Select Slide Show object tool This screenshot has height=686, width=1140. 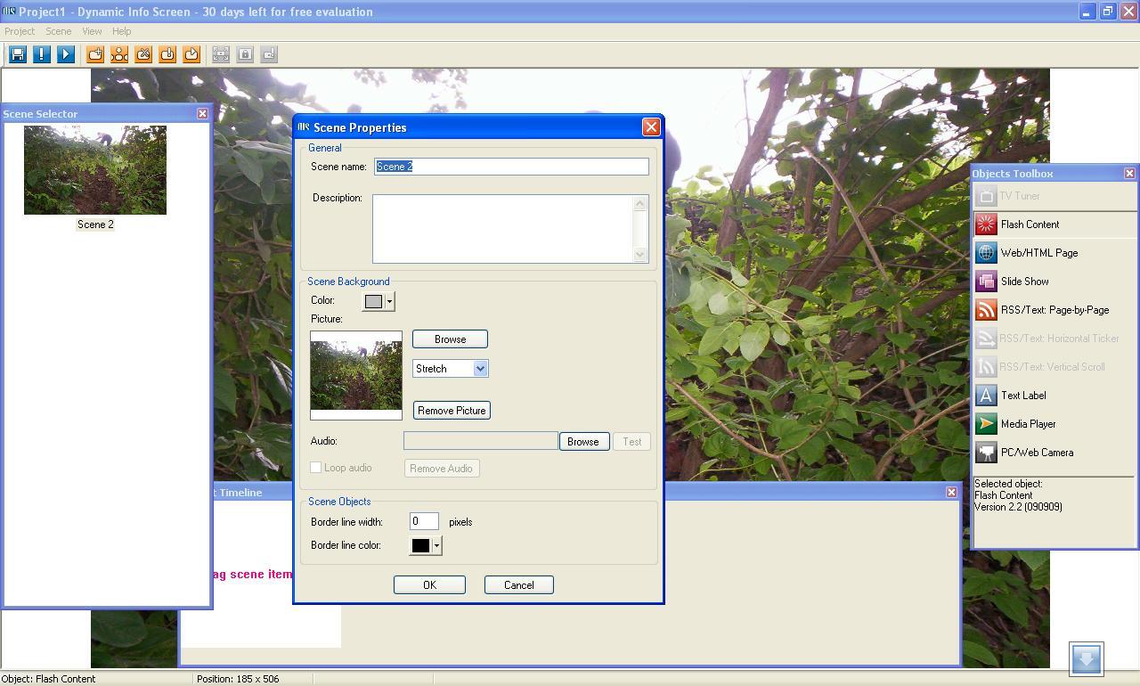[x=1055, y=282]
